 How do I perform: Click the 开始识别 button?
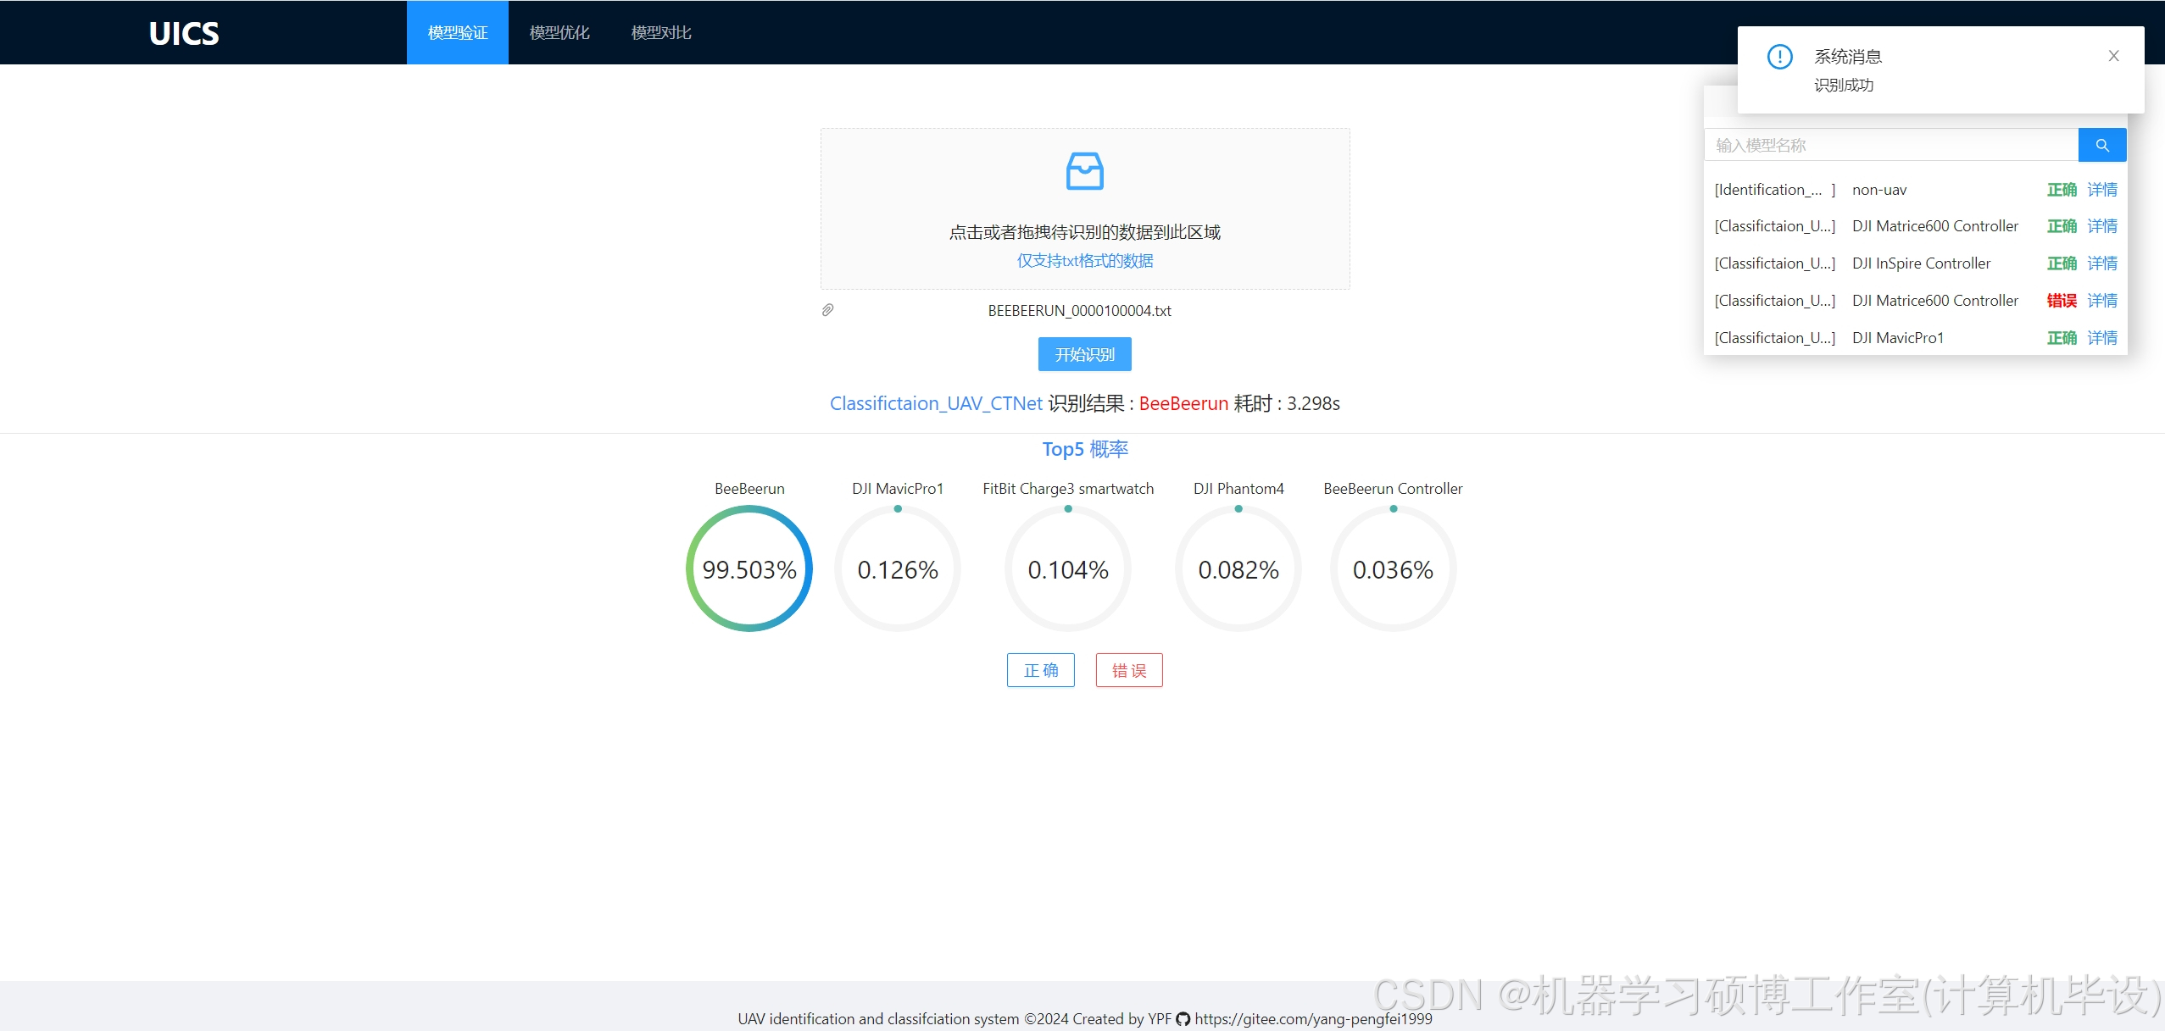[x=1084, y=354]
